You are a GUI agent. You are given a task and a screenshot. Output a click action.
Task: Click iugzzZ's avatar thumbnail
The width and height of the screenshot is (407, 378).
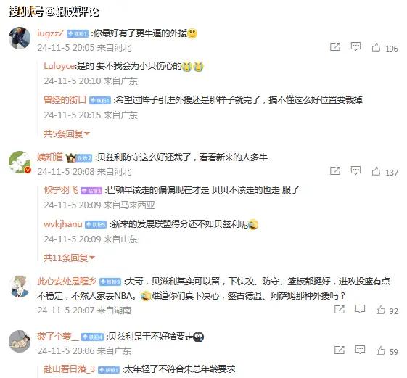[x=20, y=38]
